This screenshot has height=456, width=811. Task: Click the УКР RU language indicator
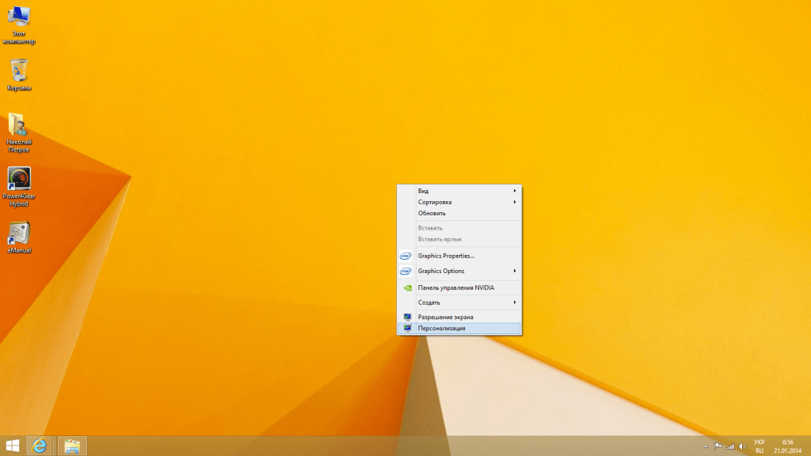759,446
